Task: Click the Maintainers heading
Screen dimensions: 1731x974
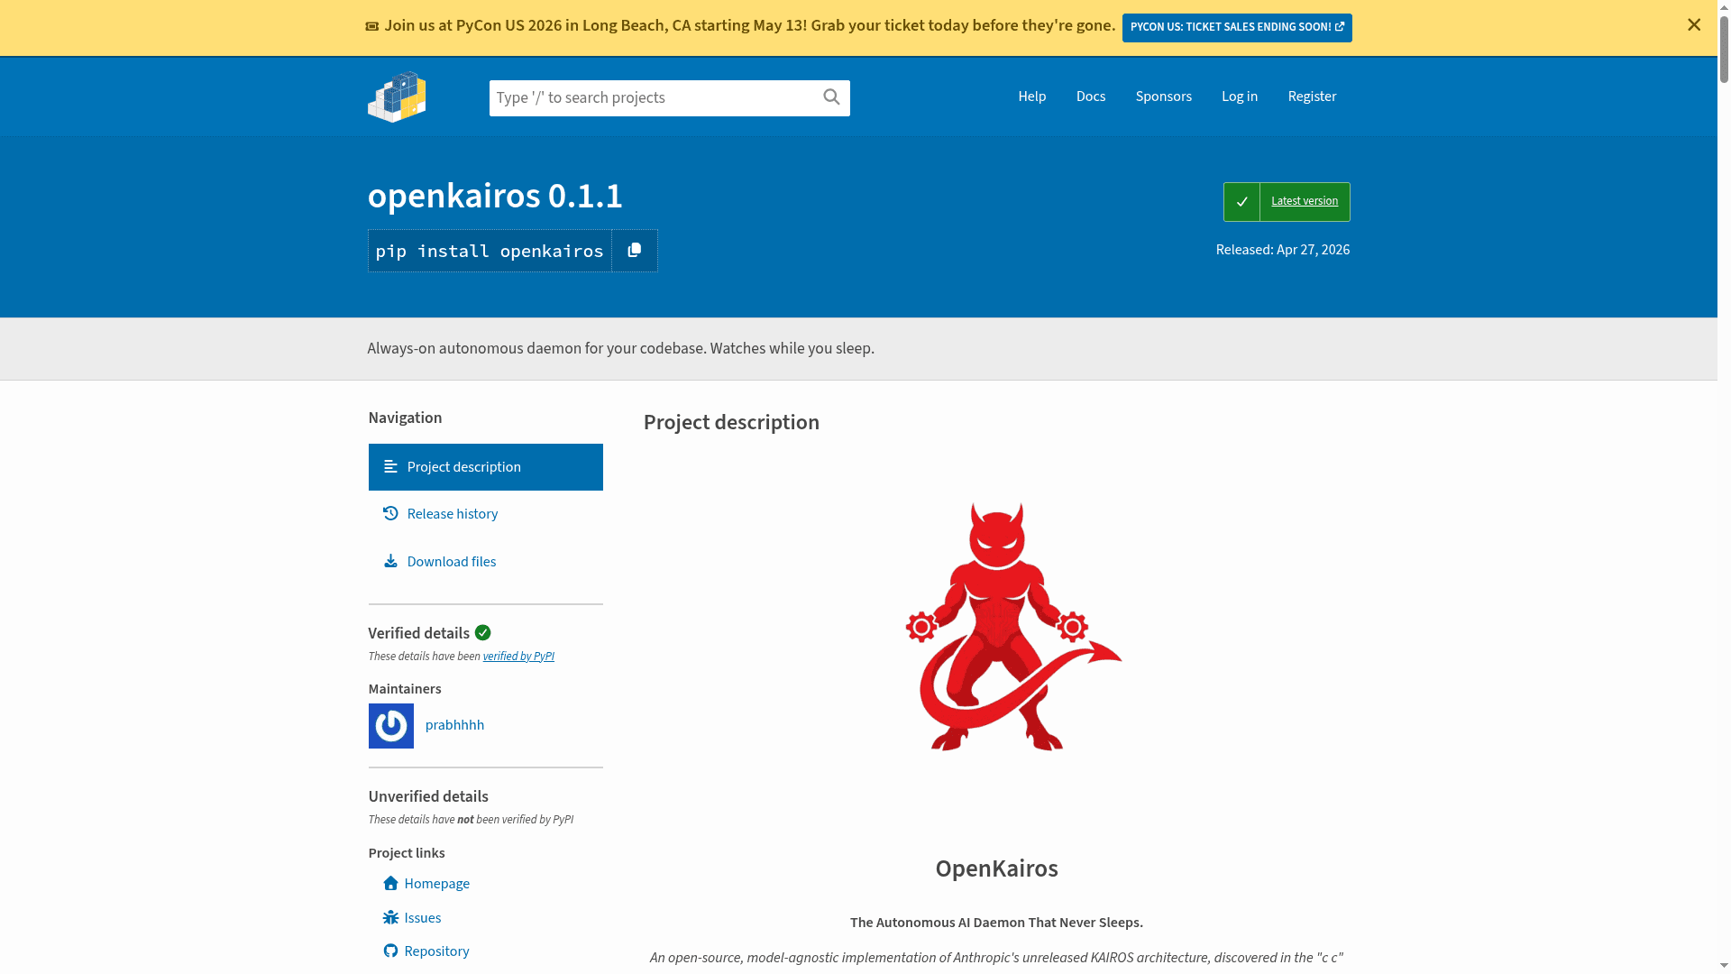Action: pos(405,689)
